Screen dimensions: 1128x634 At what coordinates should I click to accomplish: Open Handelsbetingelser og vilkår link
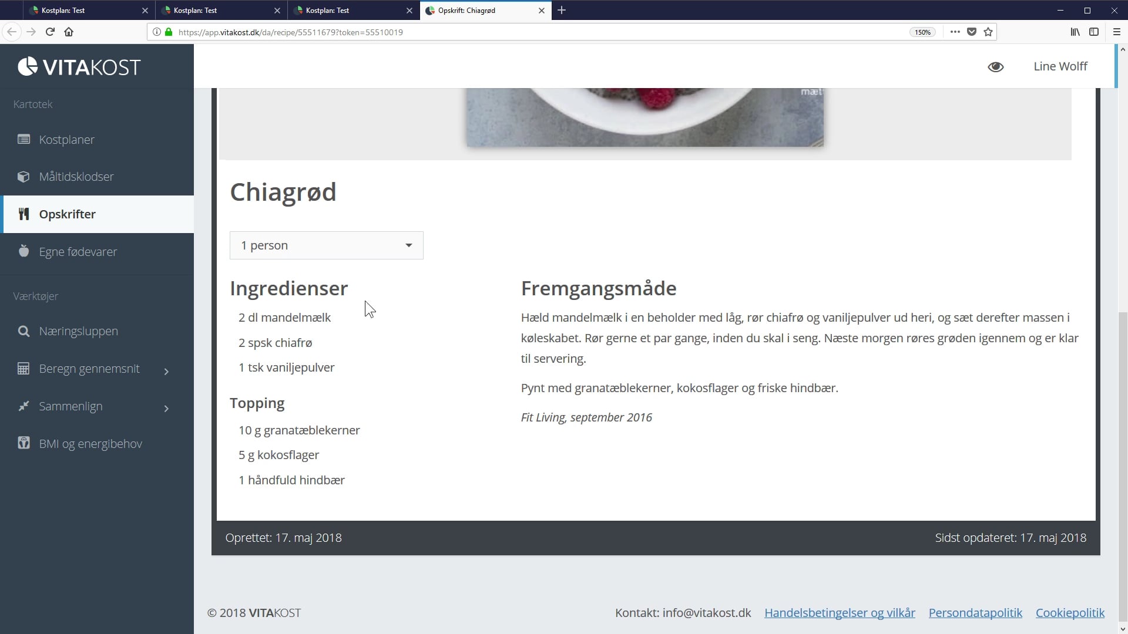pos(840,613)
